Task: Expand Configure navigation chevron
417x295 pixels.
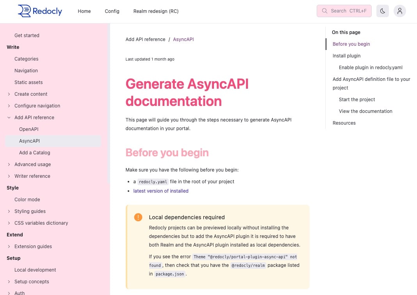Action: (x=9, y=106)
